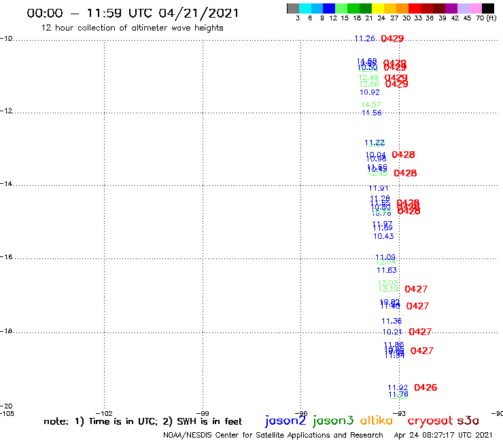Click the blue value '11.83'

pyautogui.click(x=387, y=270)
